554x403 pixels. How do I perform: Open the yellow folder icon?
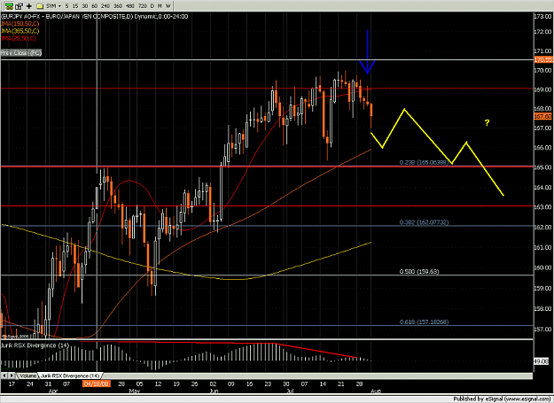[40, 6]
